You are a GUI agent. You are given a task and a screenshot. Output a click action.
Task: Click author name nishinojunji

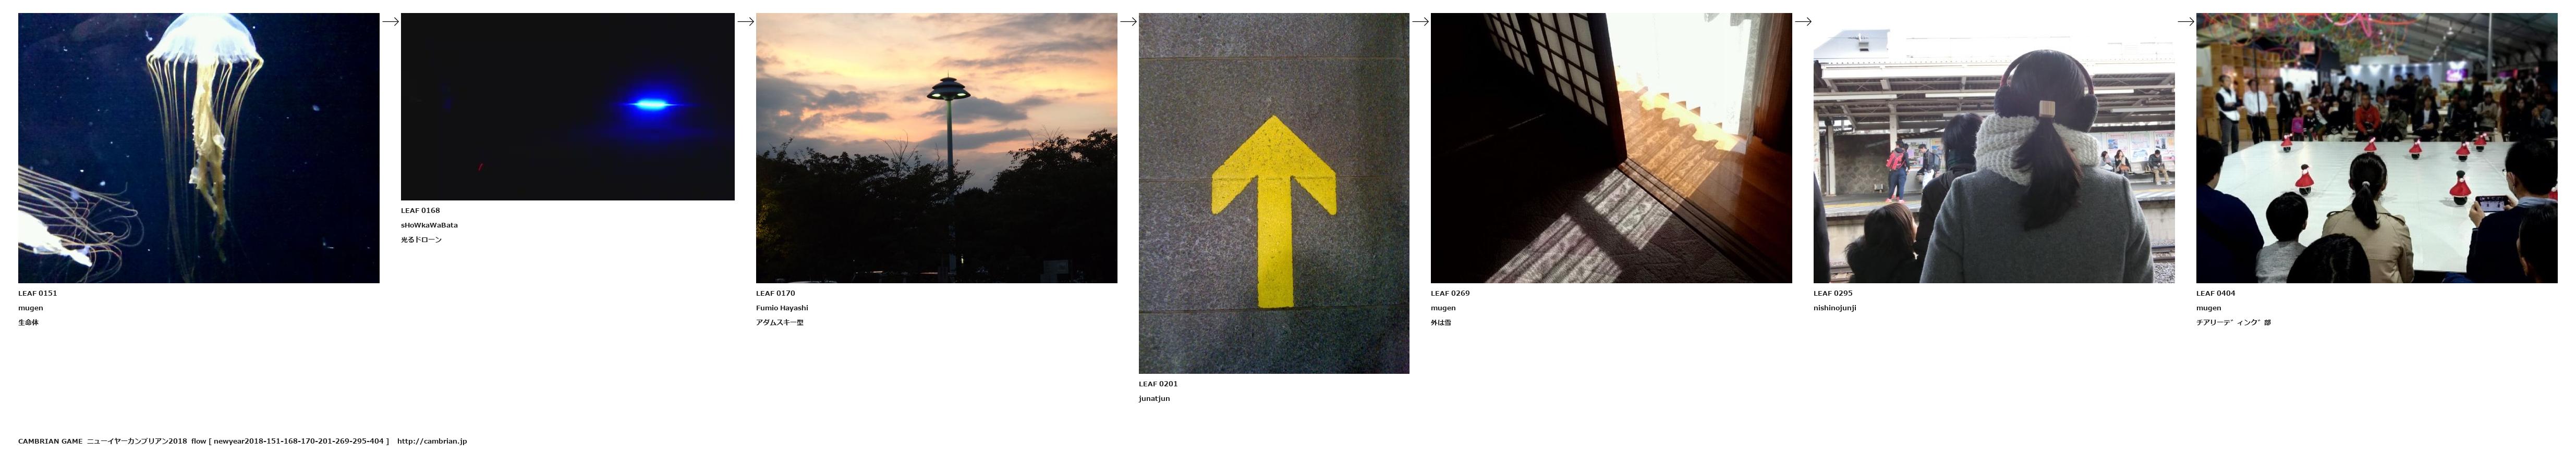1835,308
